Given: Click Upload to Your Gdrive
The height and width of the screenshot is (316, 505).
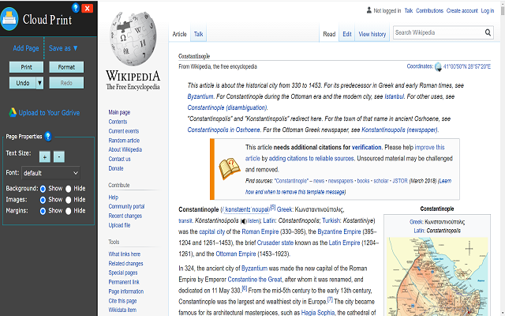Looking at the screenshot, I should pos(49,112).
